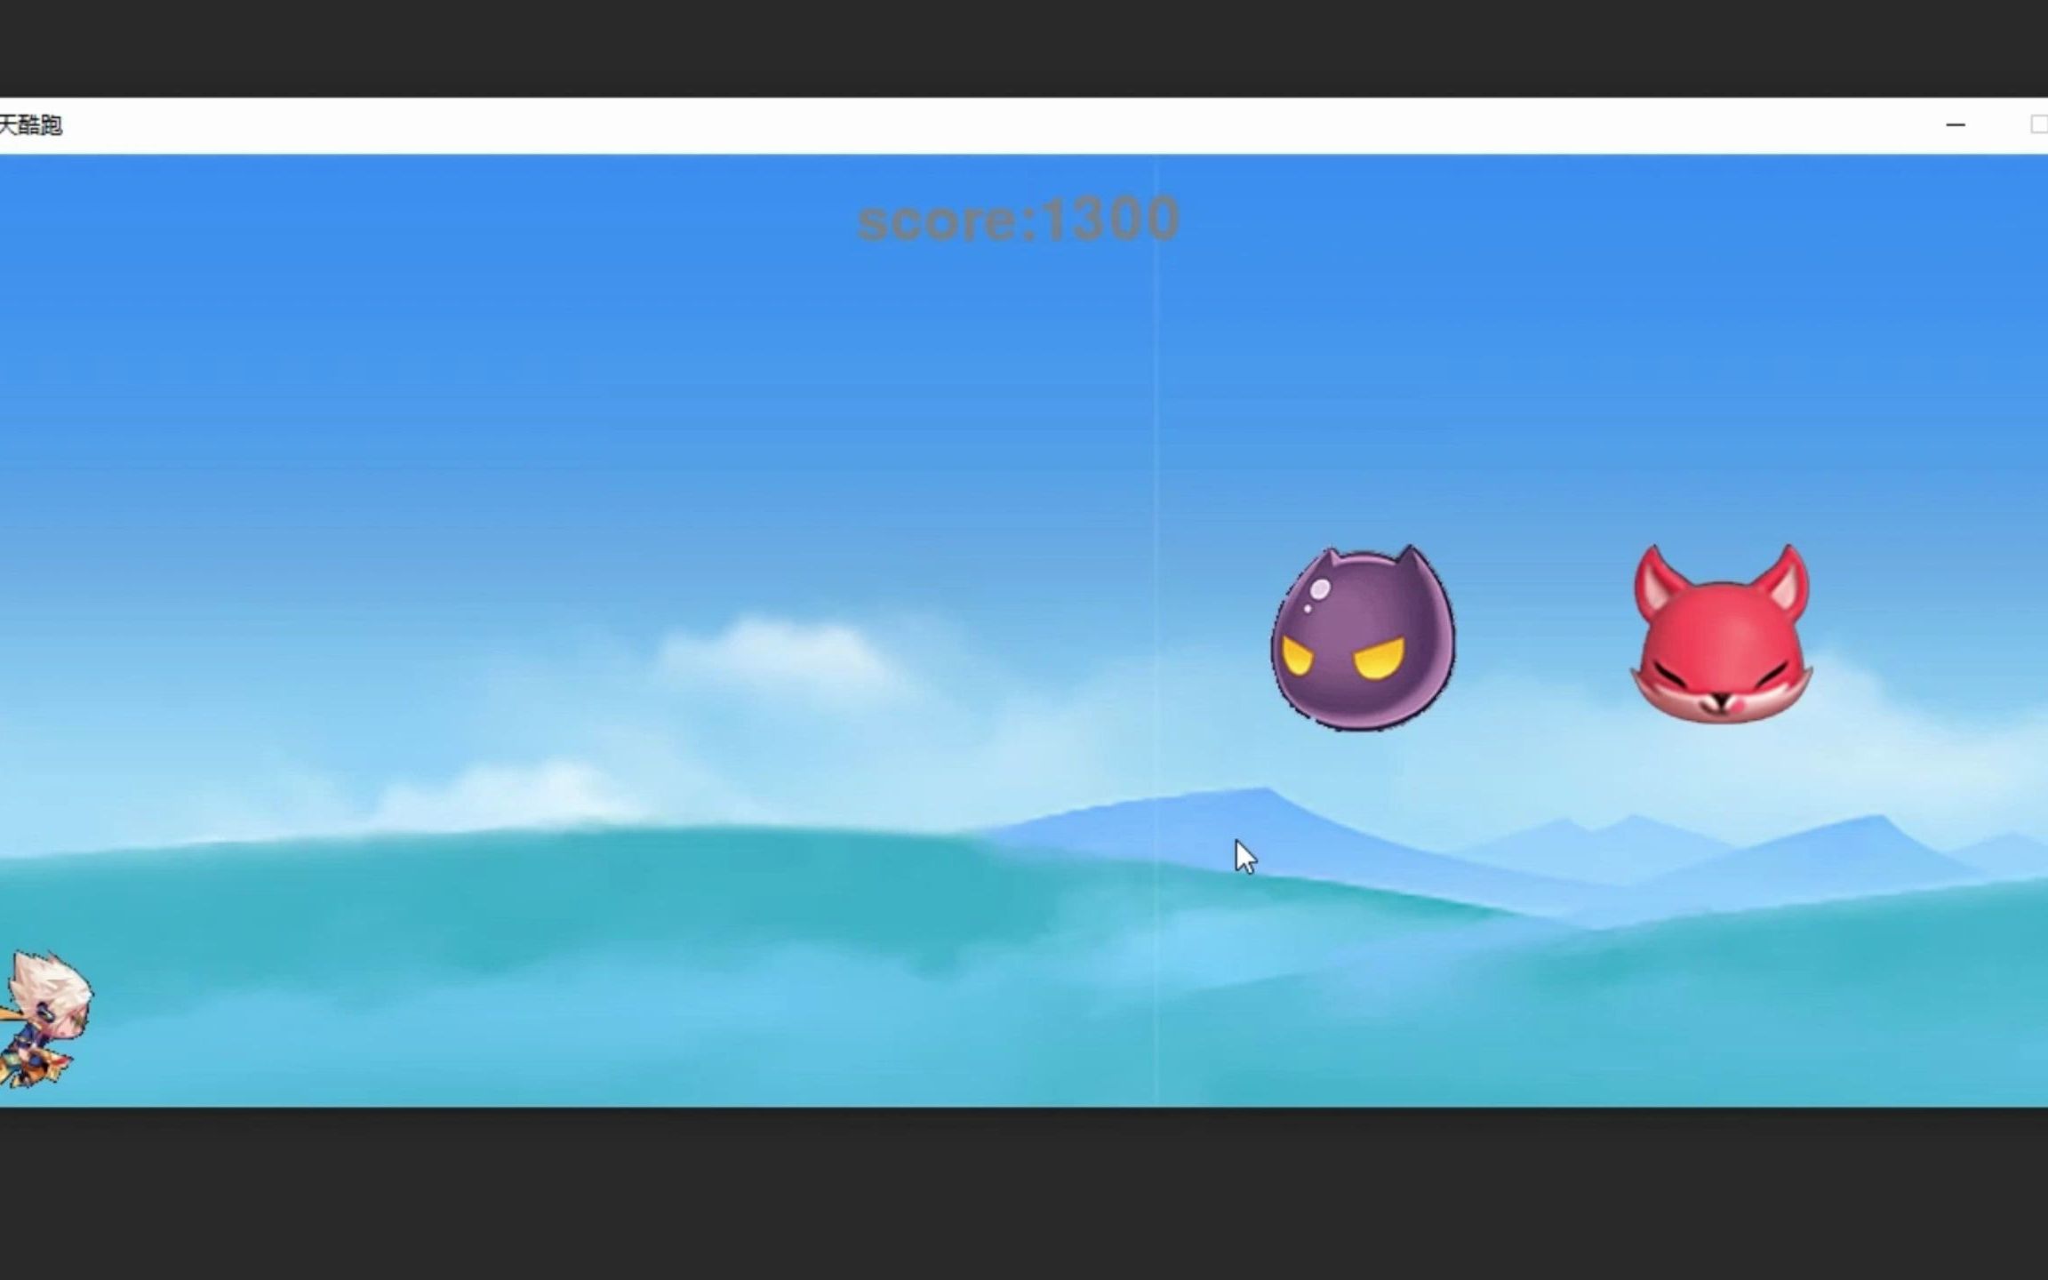This screenshot has width=2048, height=1280.
Task: Click the 天酷跑 window title
Action: click(x=30, y=125)
